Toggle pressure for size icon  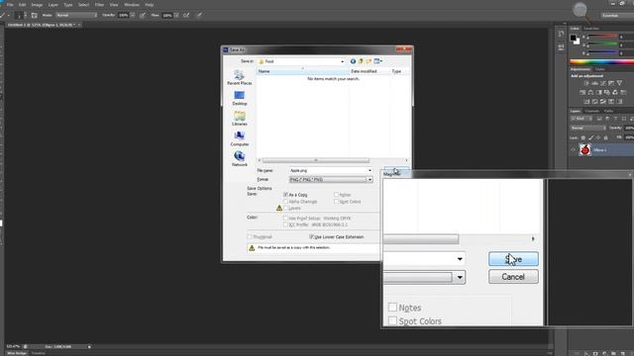coord(199,16)
